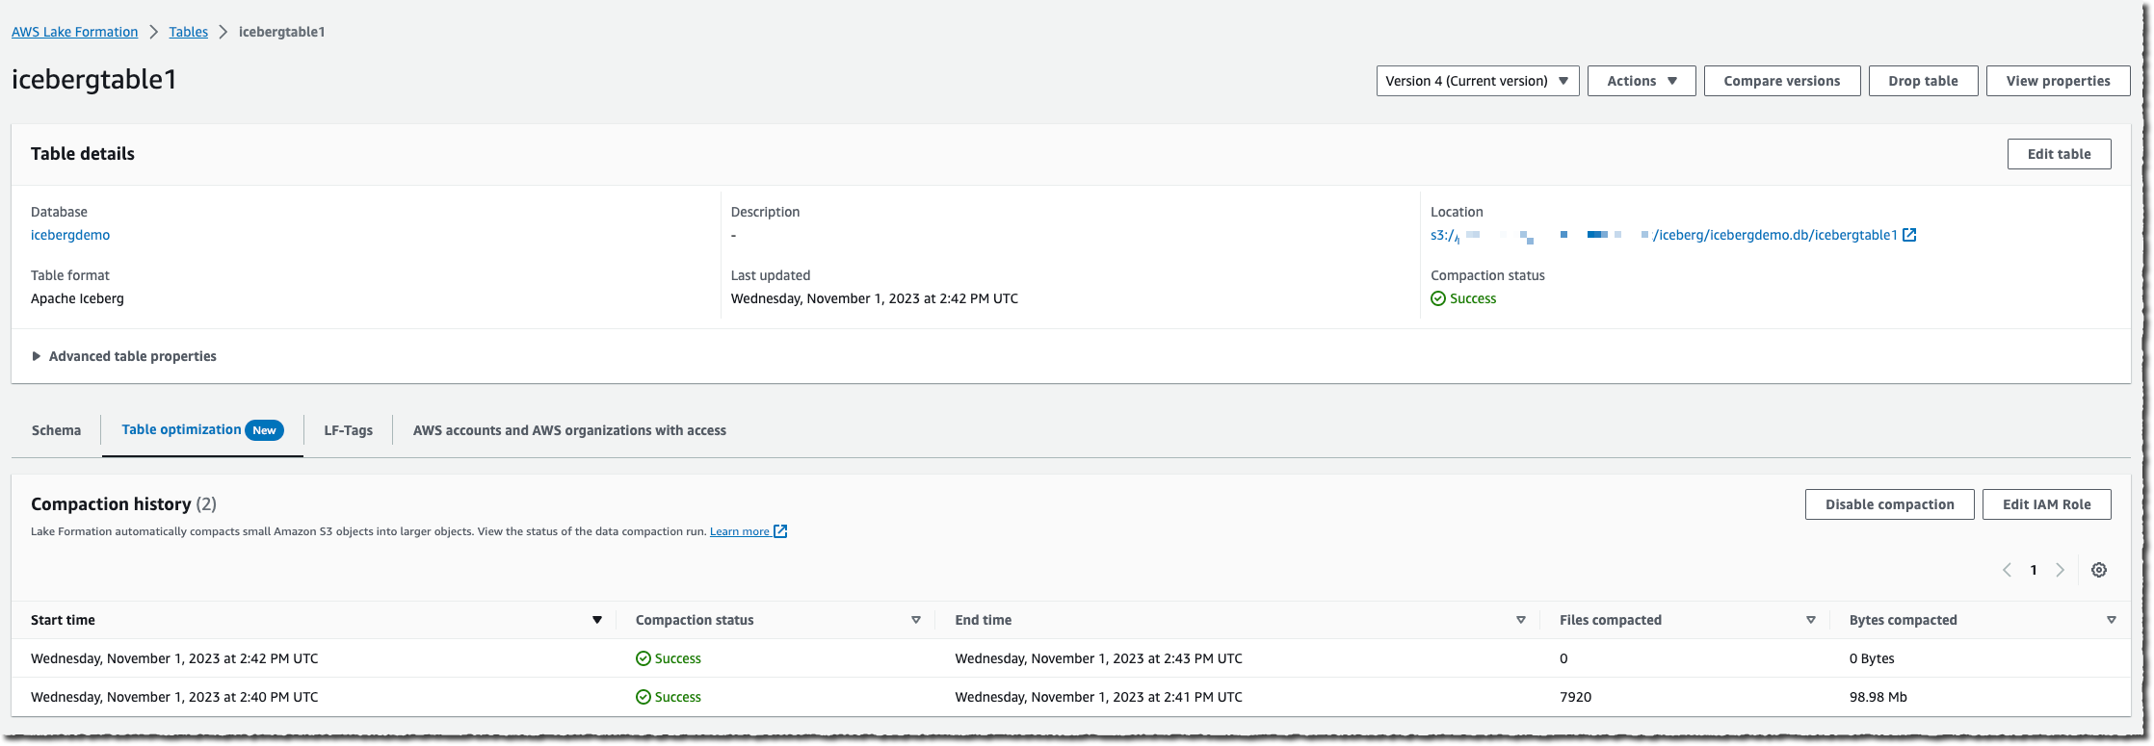Click the '0' files compacted value
The height and width of the screenshot is (746, 2154).
tap(1563, 658)
